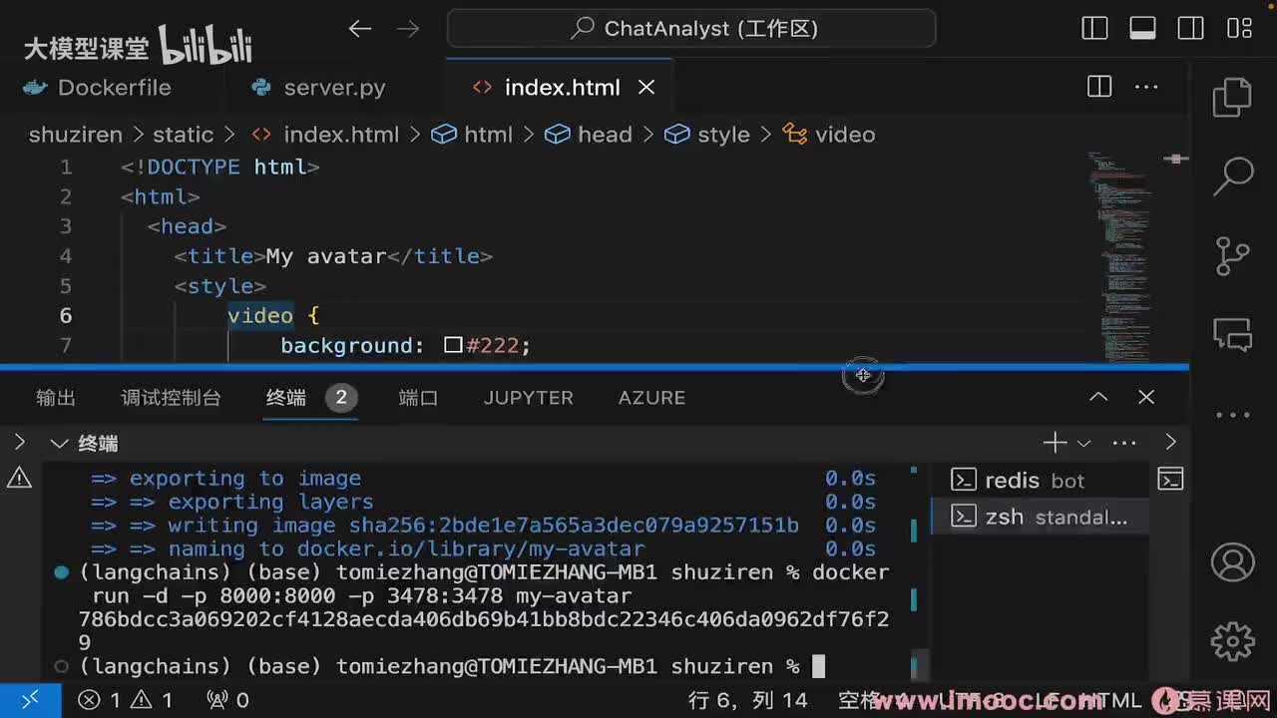1277x718 pixels.
Task: Switch to the 端口 panel tab
Action: click(418, 398)
